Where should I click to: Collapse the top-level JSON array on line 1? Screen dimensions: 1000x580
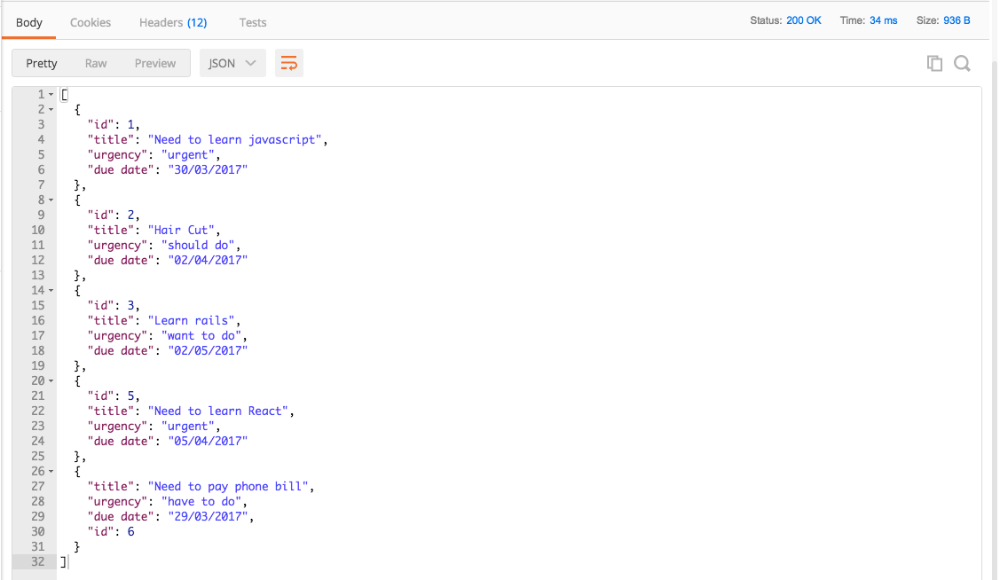point(49,93)
